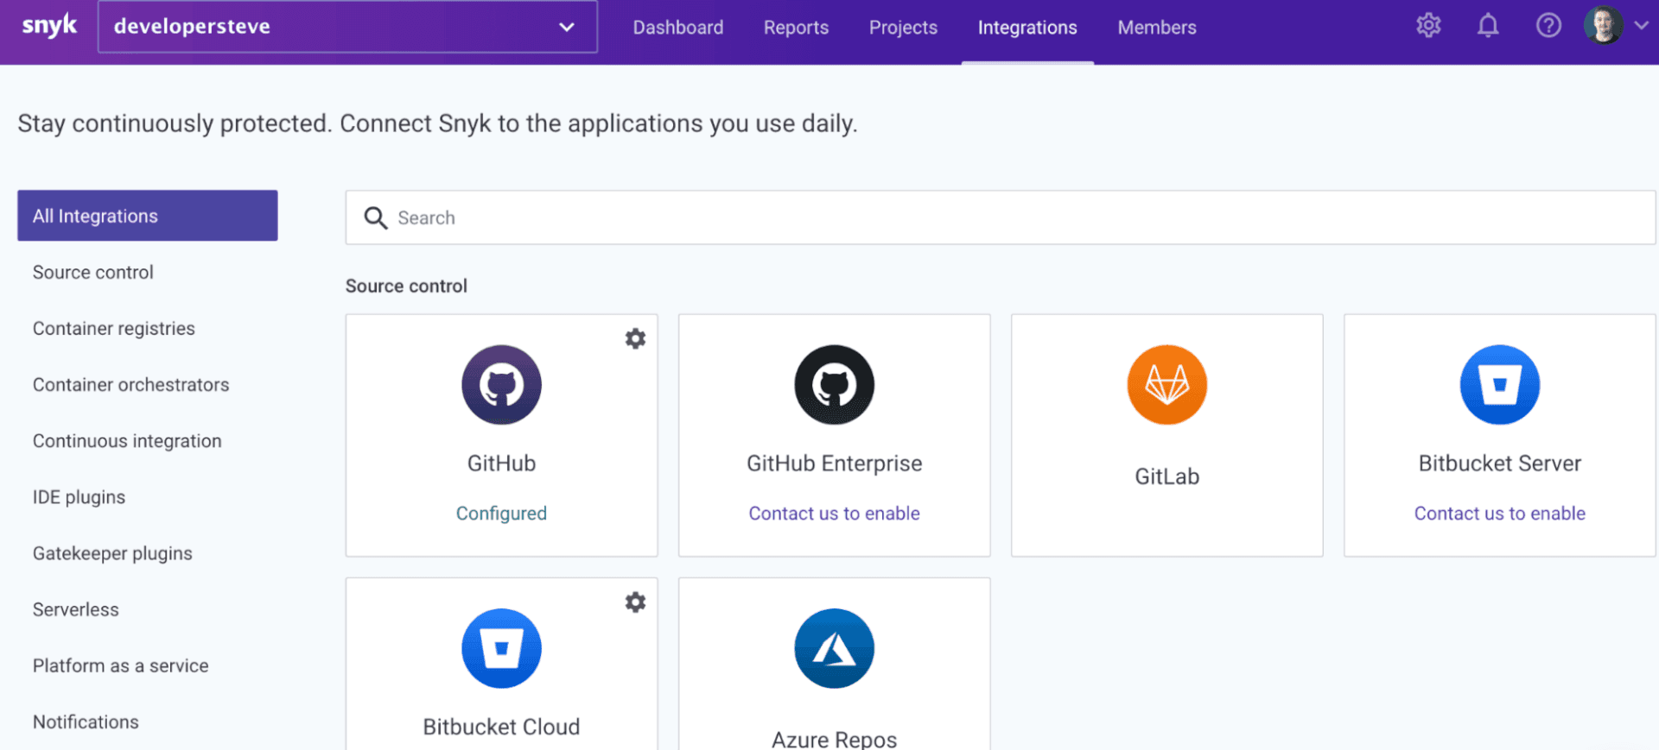Filter by Continuous integration

[127, 440]
